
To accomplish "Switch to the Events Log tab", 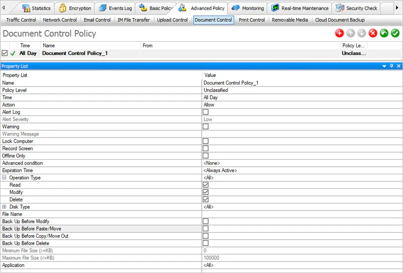I will pos(115,8).
